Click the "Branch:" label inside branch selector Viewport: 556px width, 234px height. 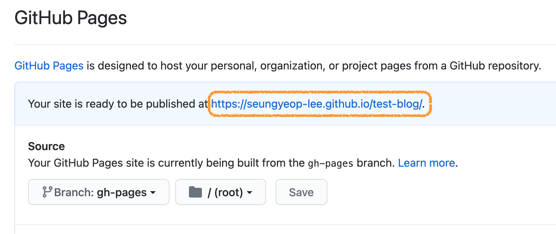click(x=74, y=193)
